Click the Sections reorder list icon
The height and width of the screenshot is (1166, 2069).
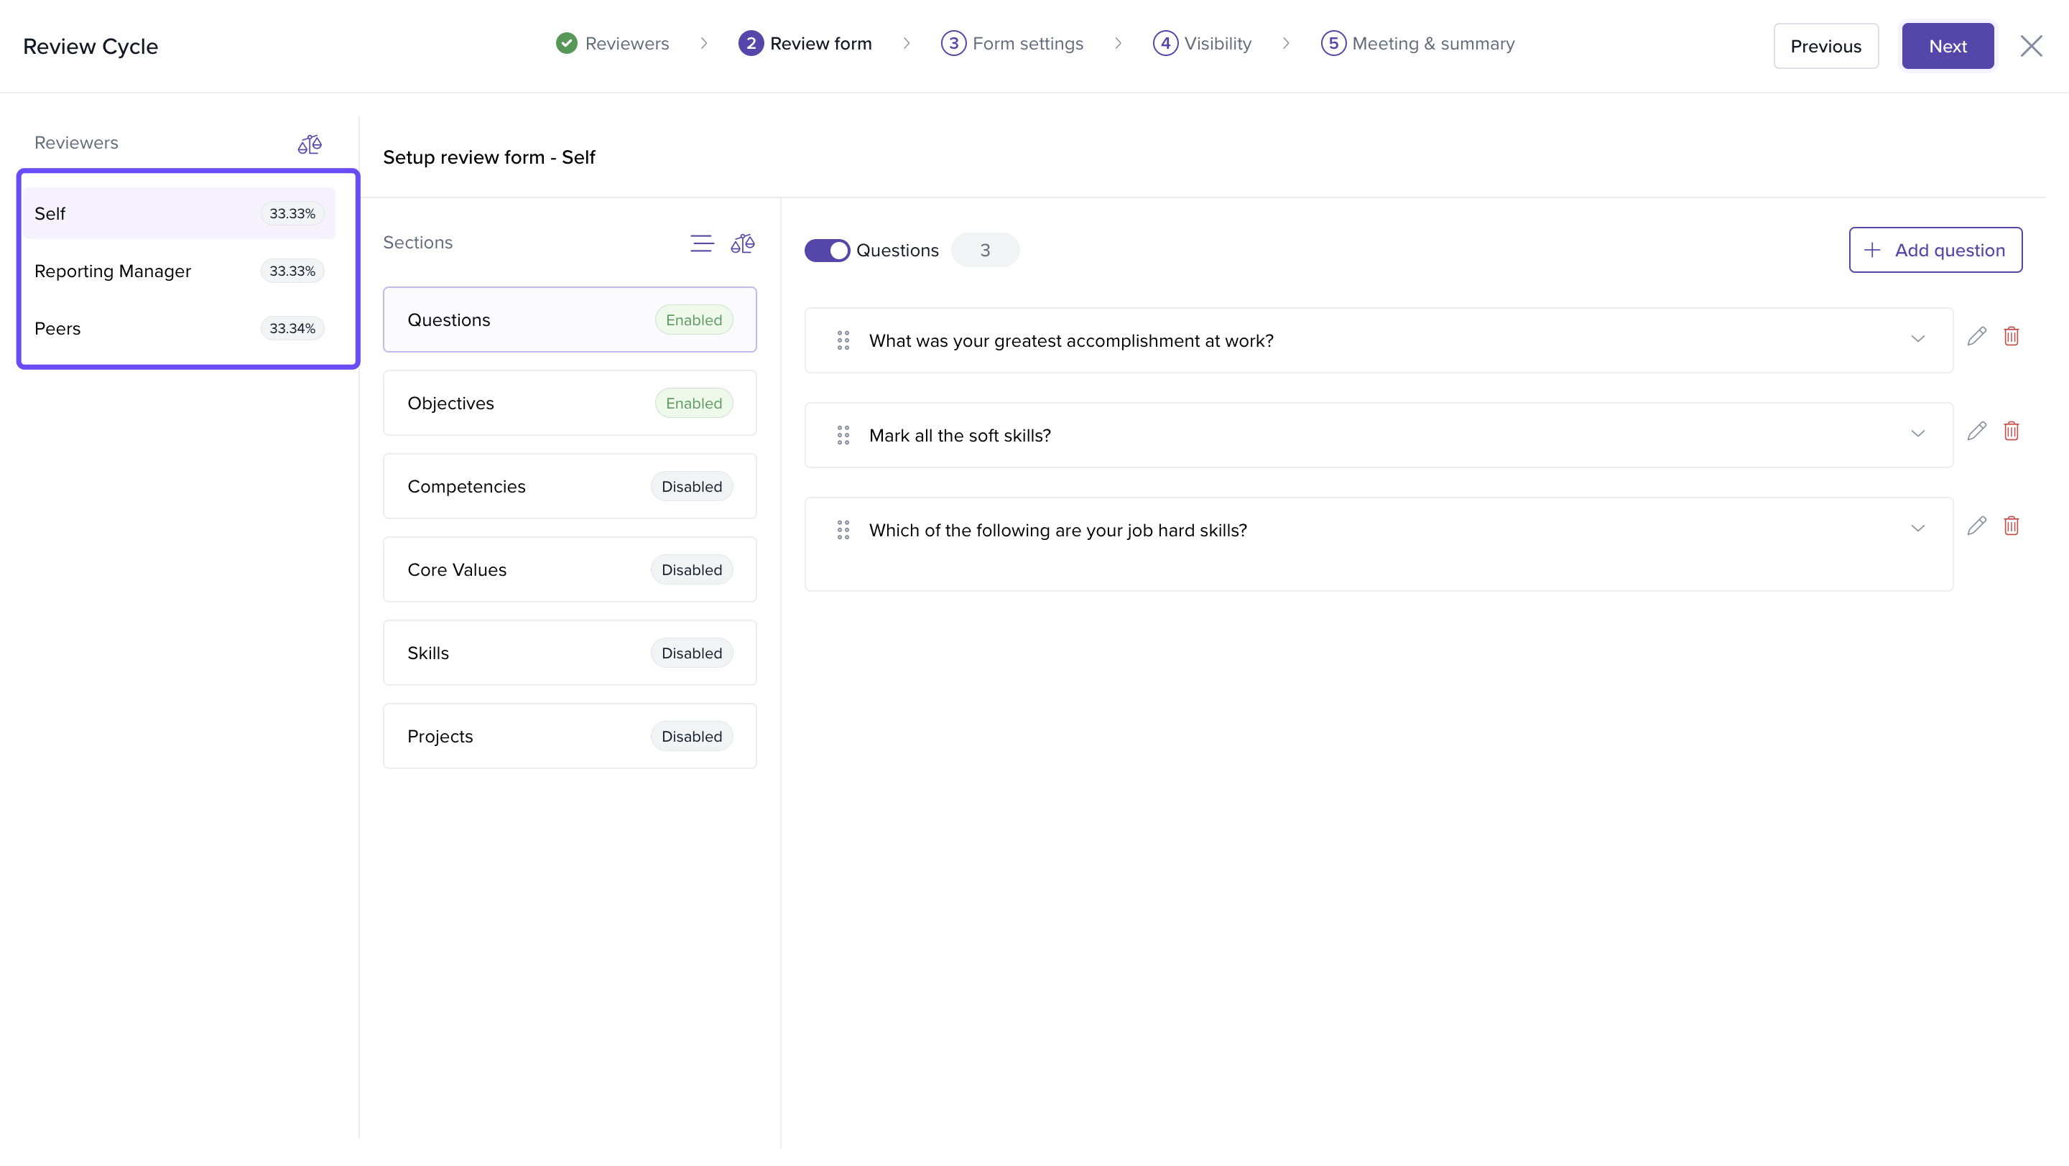[701, 243]
